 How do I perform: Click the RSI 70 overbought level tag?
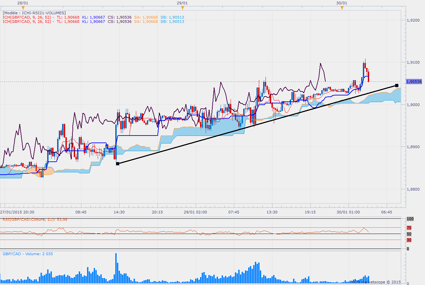coord(409,228)
